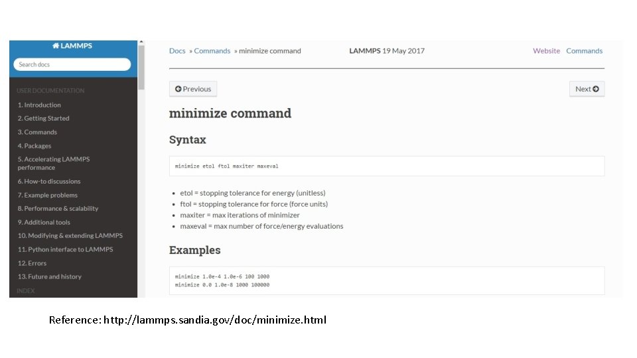This screenshot has height=358, width=637.
Task: Open 12. Errors section
Action: 32,263
